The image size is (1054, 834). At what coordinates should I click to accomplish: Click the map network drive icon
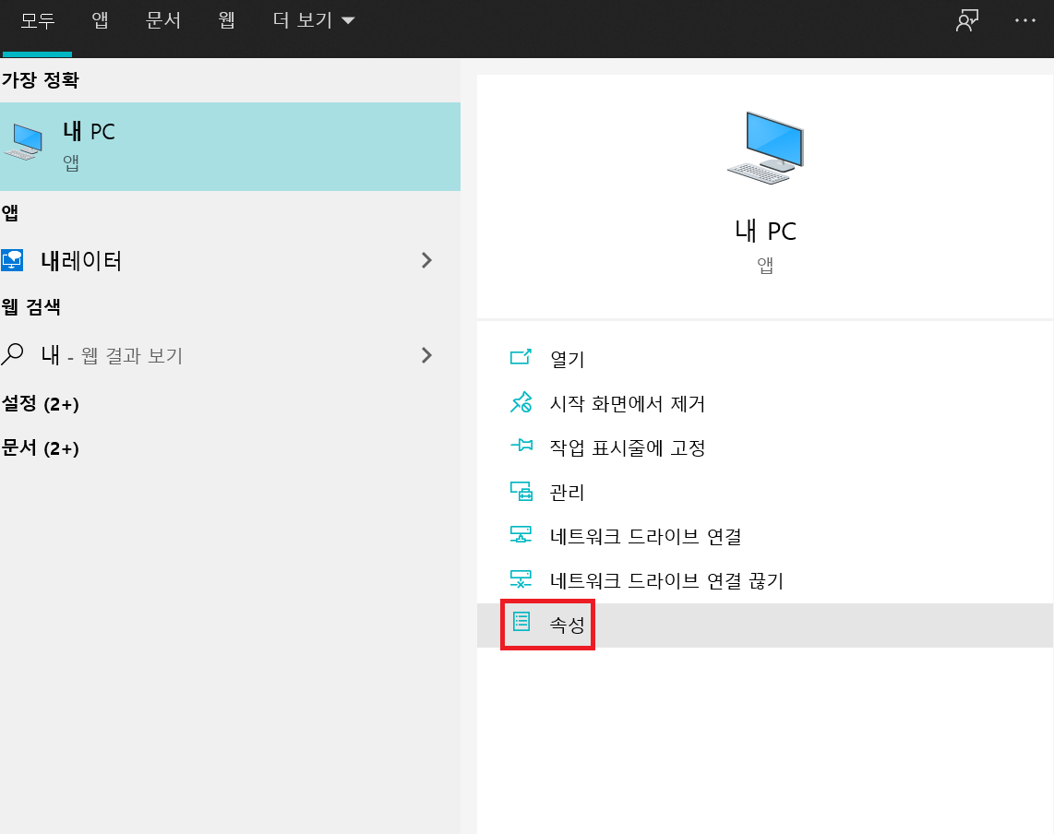click(521, 534)
